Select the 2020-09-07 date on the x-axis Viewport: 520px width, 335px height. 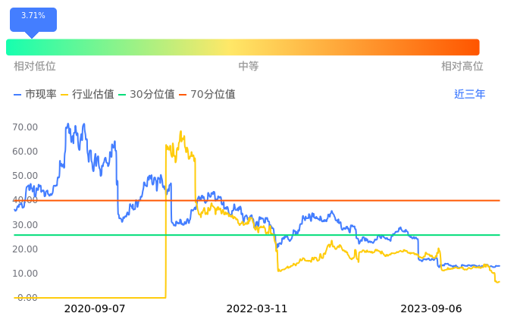tap(95, 309)
